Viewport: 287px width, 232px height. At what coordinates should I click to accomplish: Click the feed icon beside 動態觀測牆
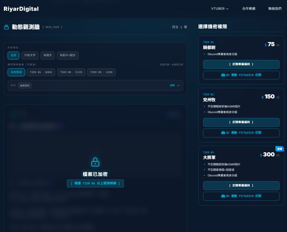(x=6, y=27)
